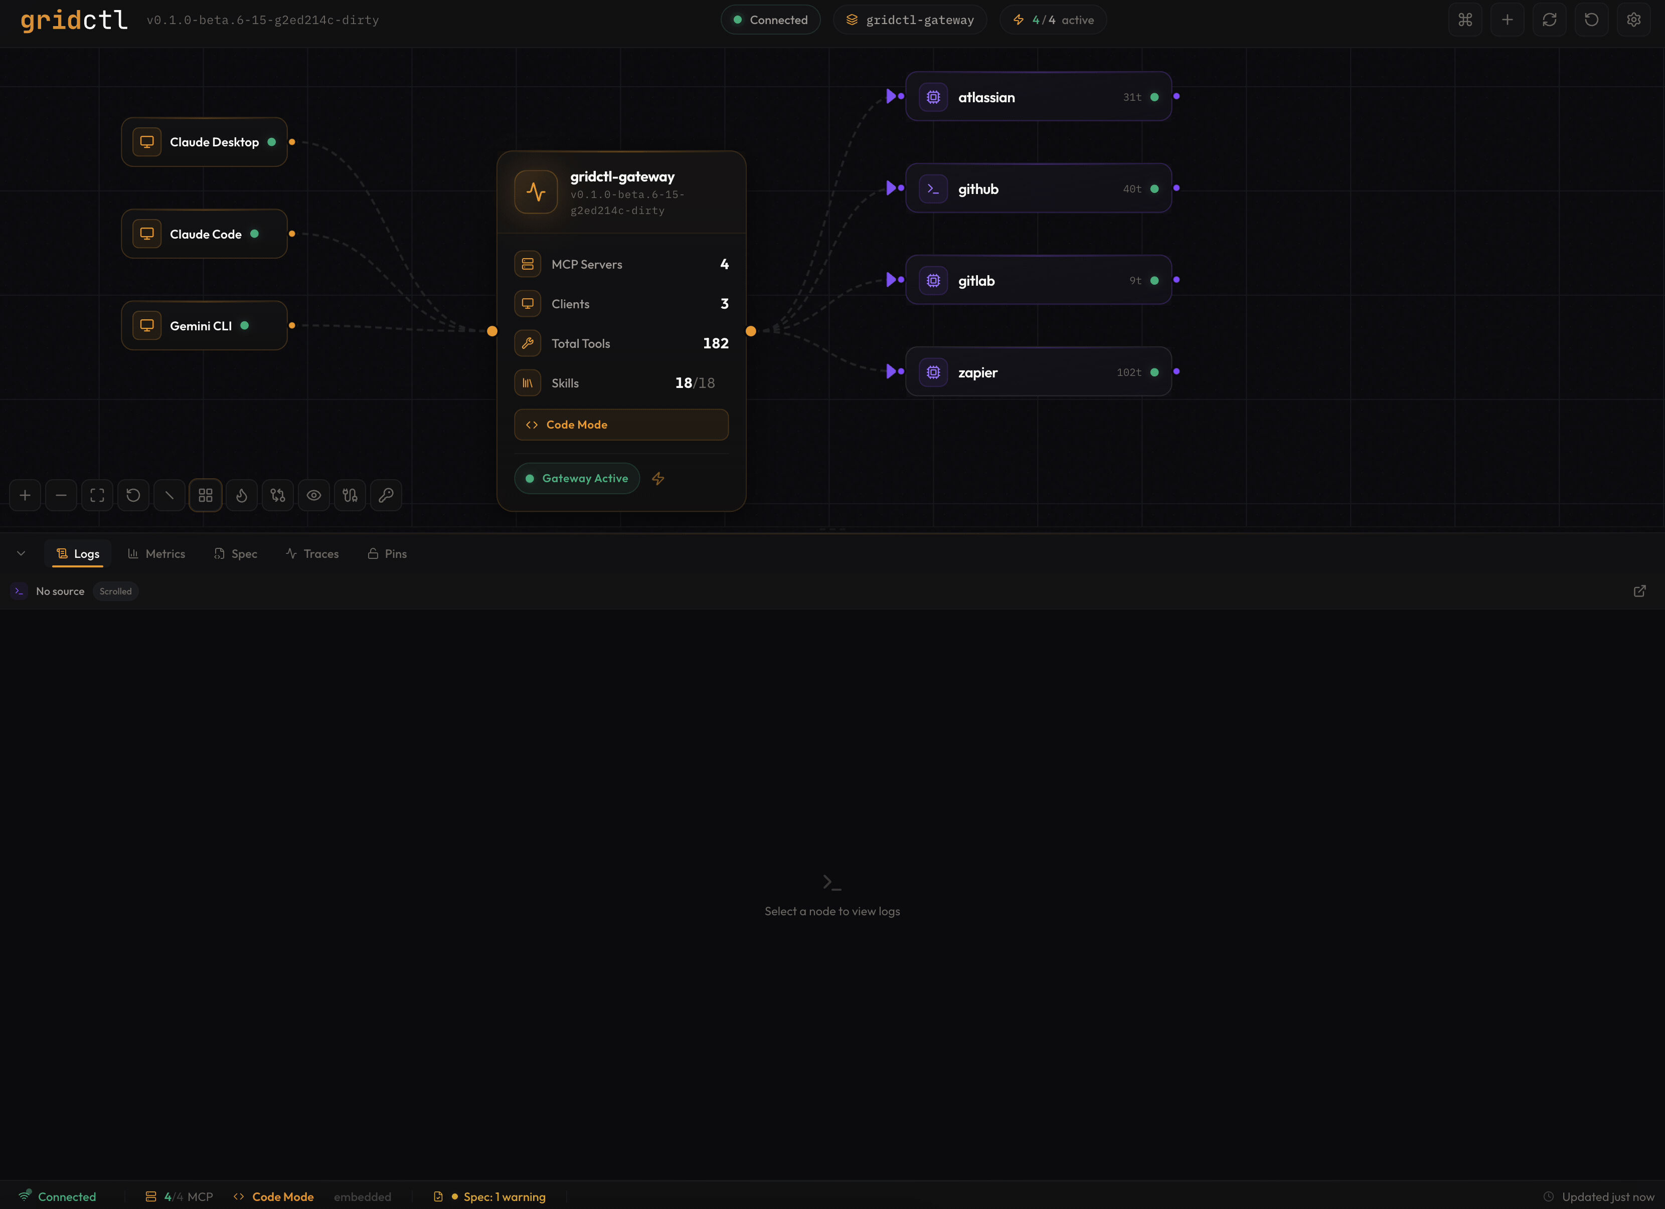The width and height of the screenshot is (1665, 1209).
Task: Pop out logs with external link icon
Action: 1639,591
